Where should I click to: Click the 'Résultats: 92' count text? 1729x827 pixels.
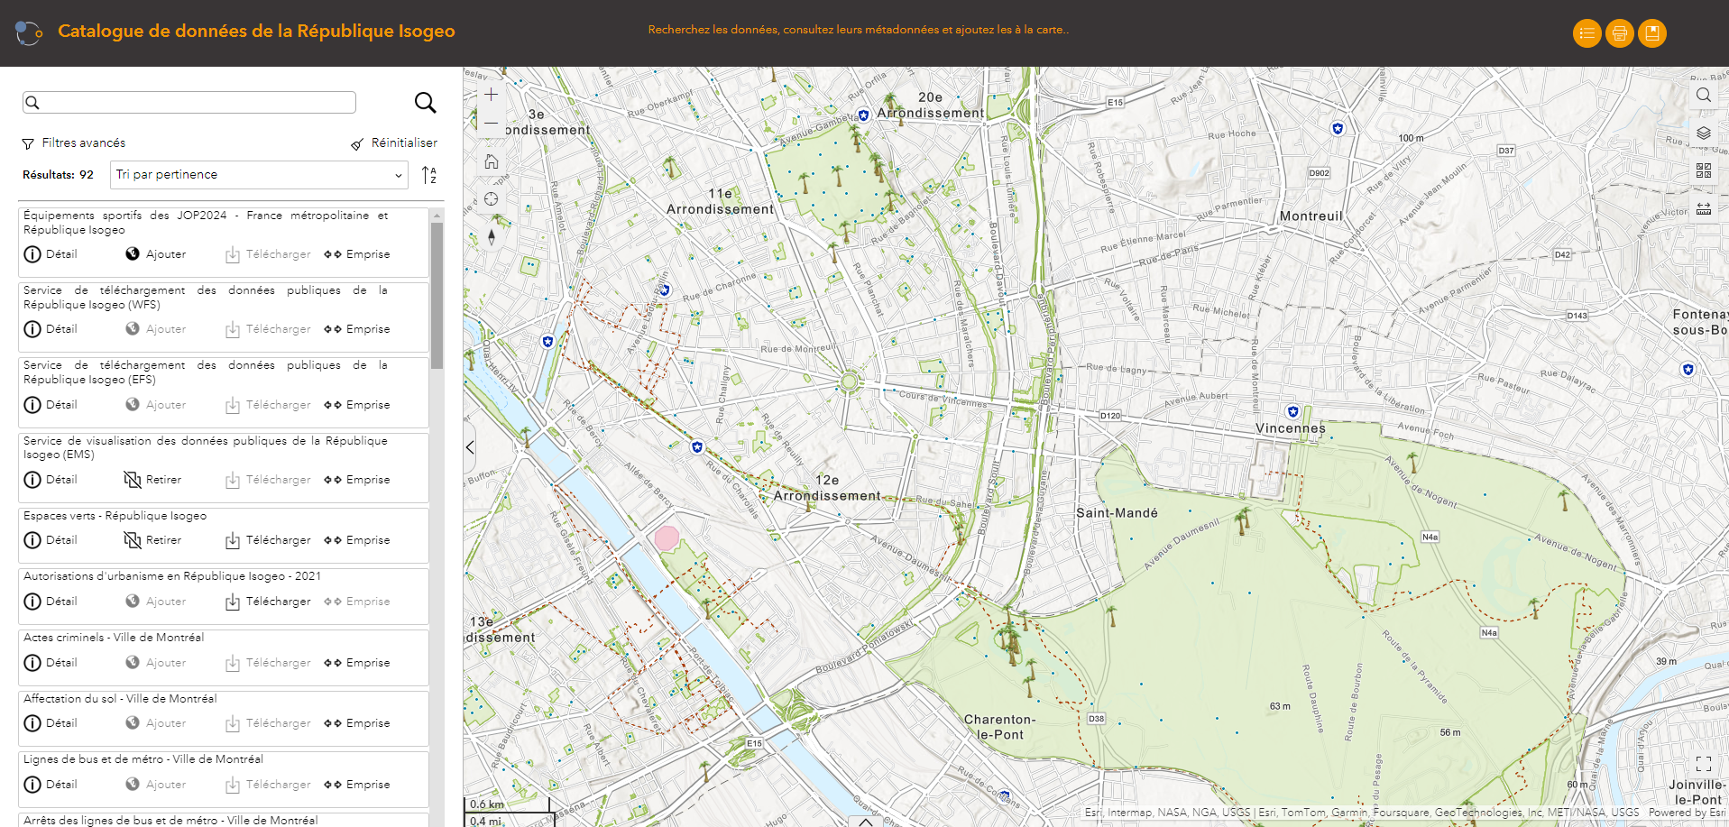point(58,175)
